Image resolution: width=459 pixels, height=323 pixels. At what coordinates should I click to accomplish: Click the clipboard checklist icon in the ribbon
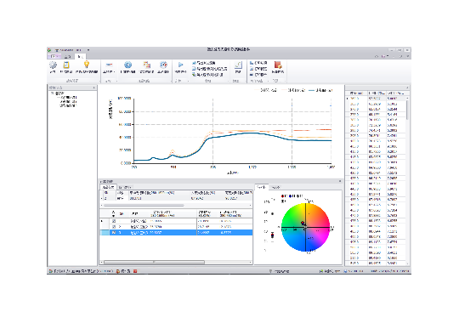click(x=66, y=65)
